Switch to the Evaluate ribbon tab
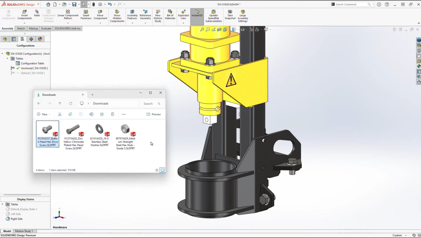This screenshot has width=421, height=238. click(x=46, y=28)
